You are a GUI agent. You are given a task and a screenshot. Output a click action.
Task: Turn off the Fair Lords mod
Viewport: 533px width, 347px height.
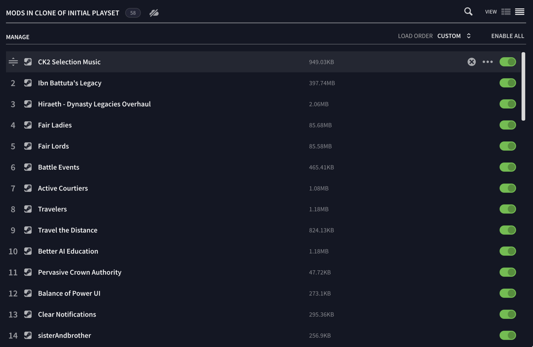click(x=508, y=146)
